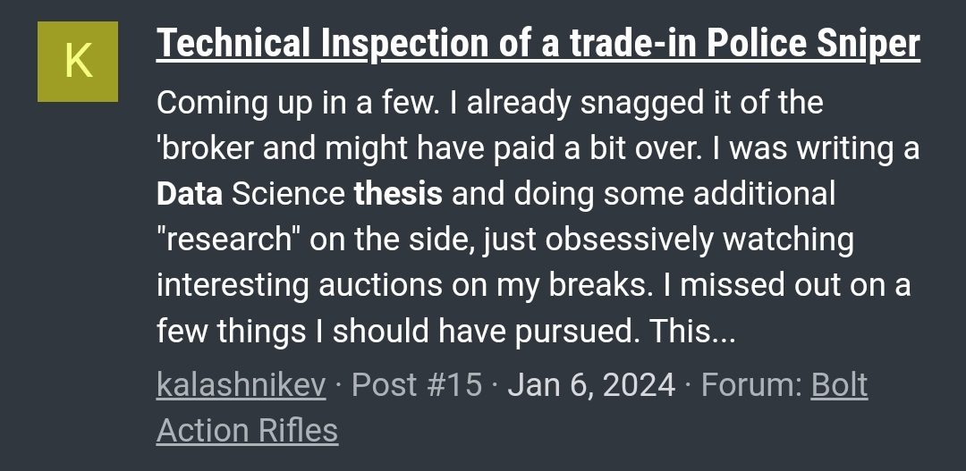Click the word Technical in the thread title
The image size is (966, 471).
click(233, 43)
